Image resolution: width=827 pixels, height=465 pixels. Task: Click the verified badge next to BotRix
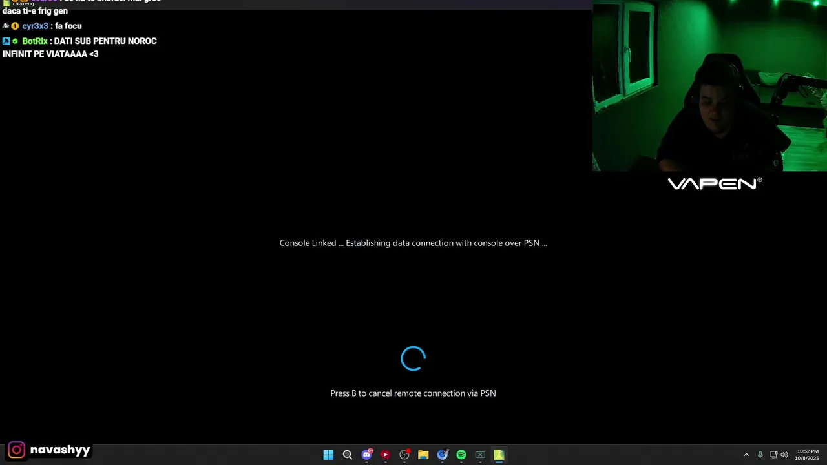click(x=15, y=41)
